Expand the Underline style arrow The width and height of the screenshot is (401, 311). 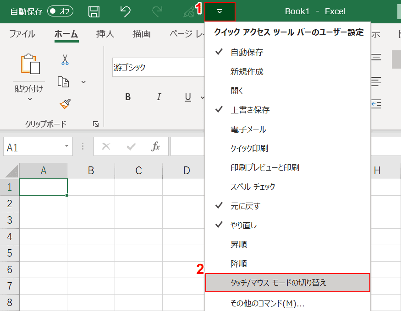point(202,97)
